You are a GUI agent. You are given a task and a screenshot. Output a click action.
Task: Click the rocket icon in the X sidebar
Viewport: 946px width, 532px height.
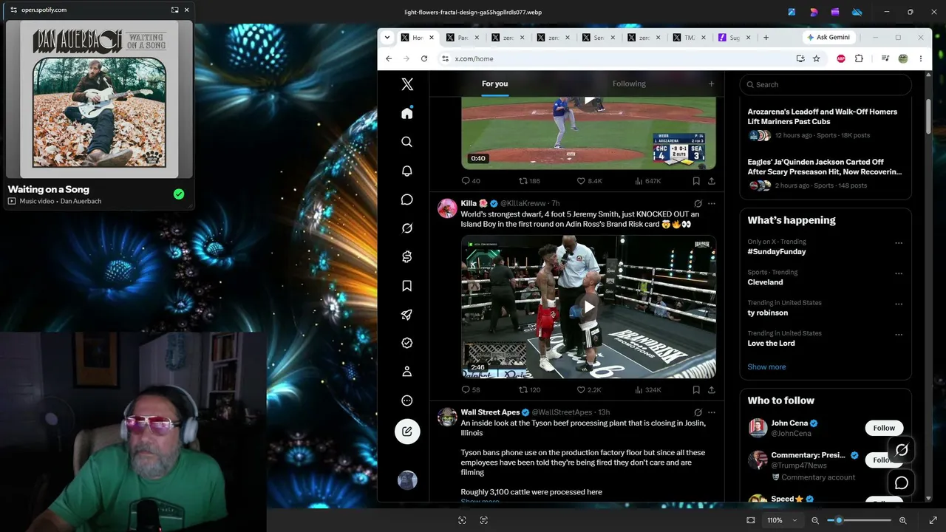[407, 315]
